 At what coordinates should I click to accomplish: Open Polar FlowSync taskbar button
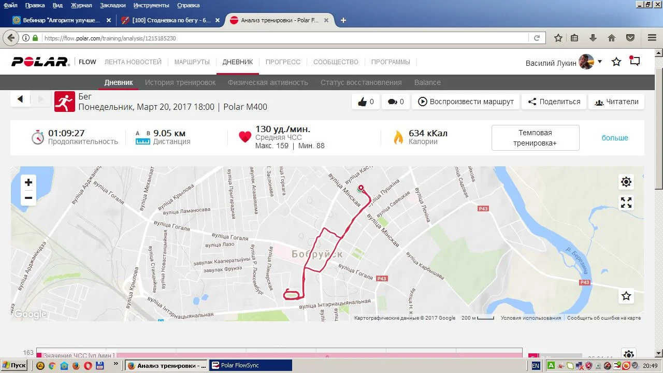tap(251, 365)
